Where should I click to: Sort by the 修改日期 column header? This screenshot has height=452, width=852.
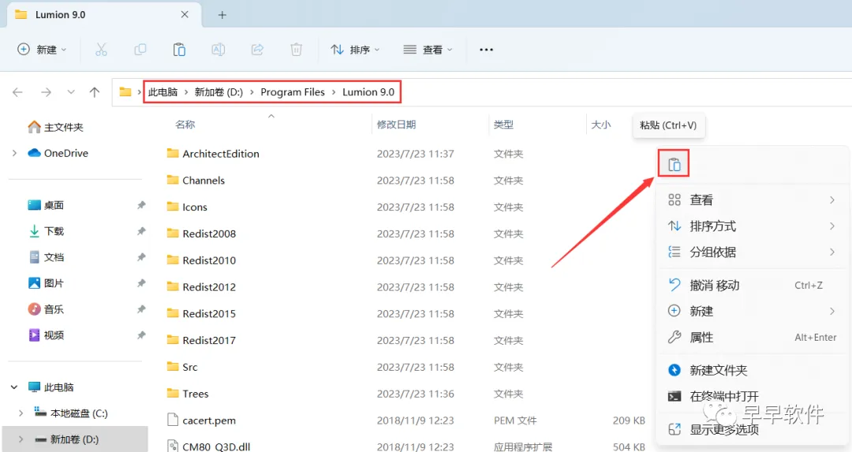(397, 125)
